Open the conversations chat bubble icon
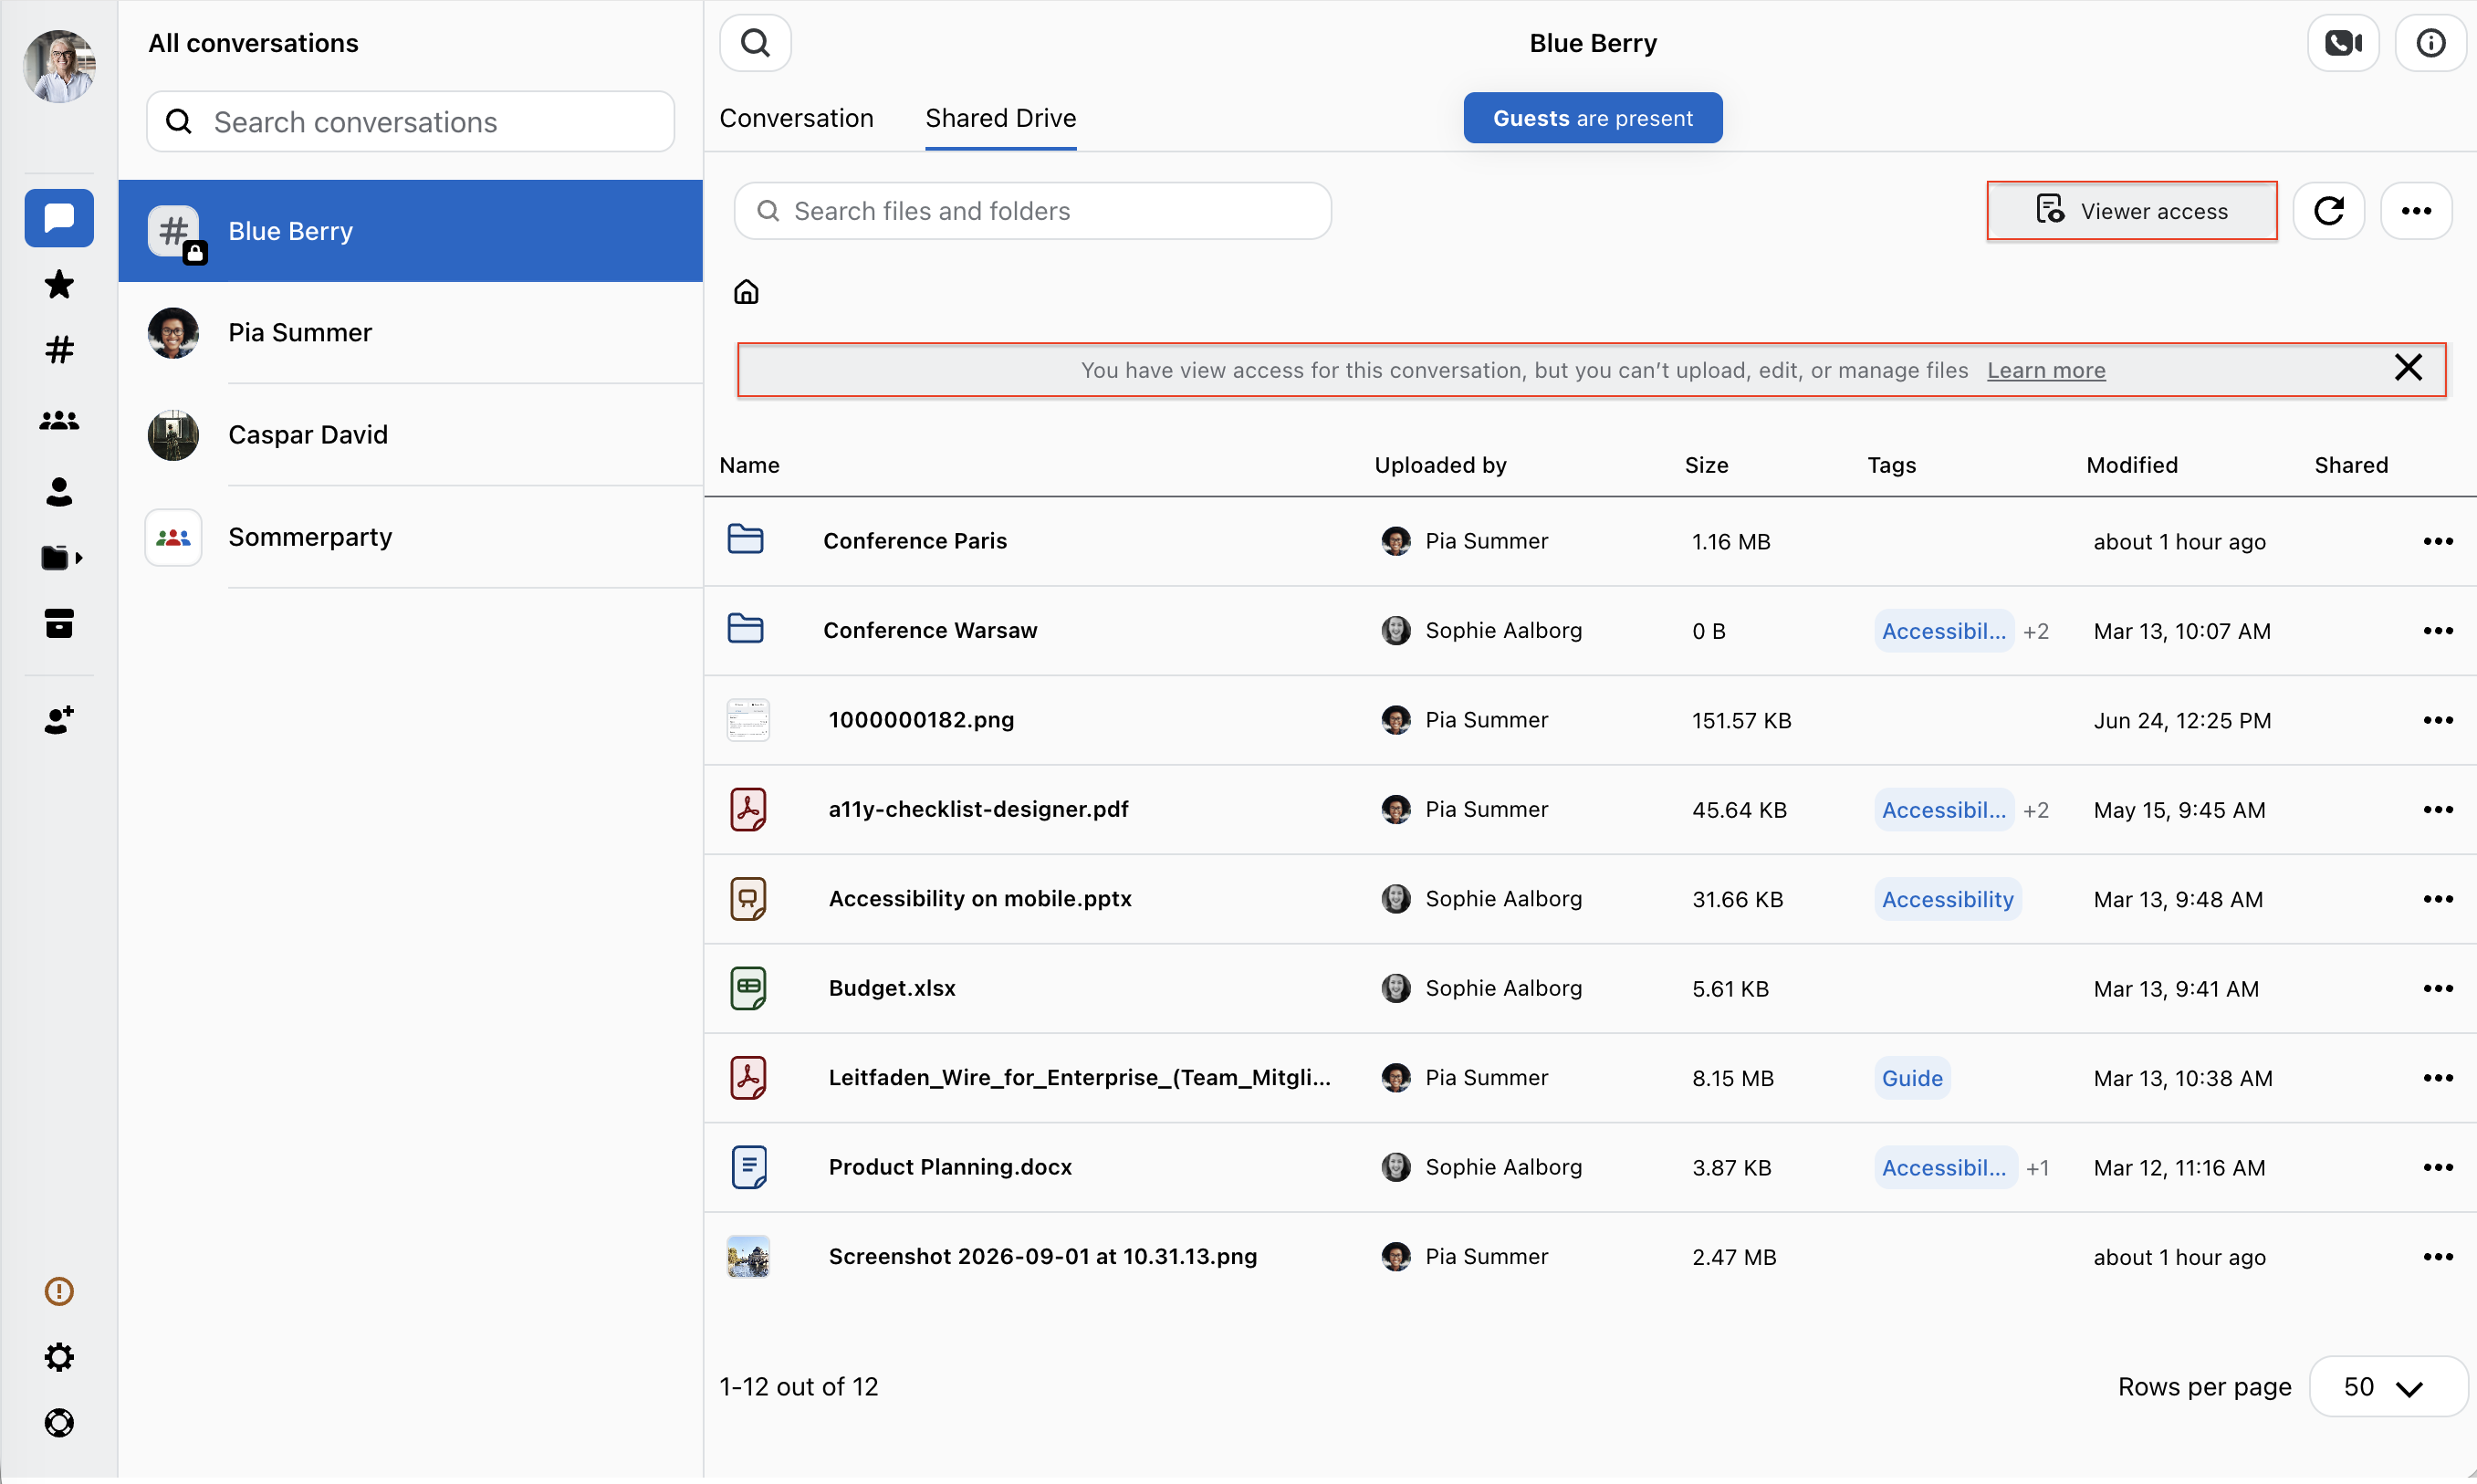 [59, 218]
